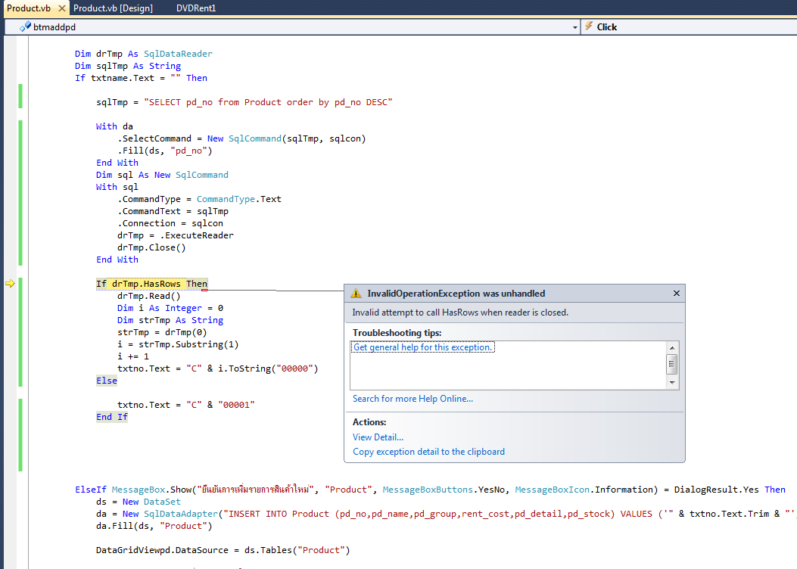Click the highlighted 'End If' line

112,417
